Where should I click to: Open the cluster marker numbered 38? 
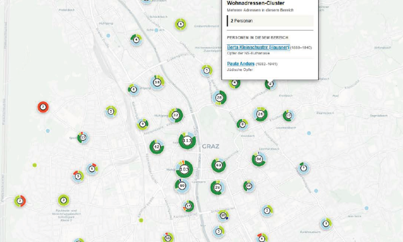click(x=157, y=82)
